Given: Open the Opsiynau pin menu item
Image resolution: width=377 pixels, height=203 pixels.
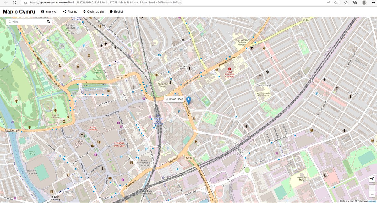Looking at the screenshot, I should [x=93, y=12].
